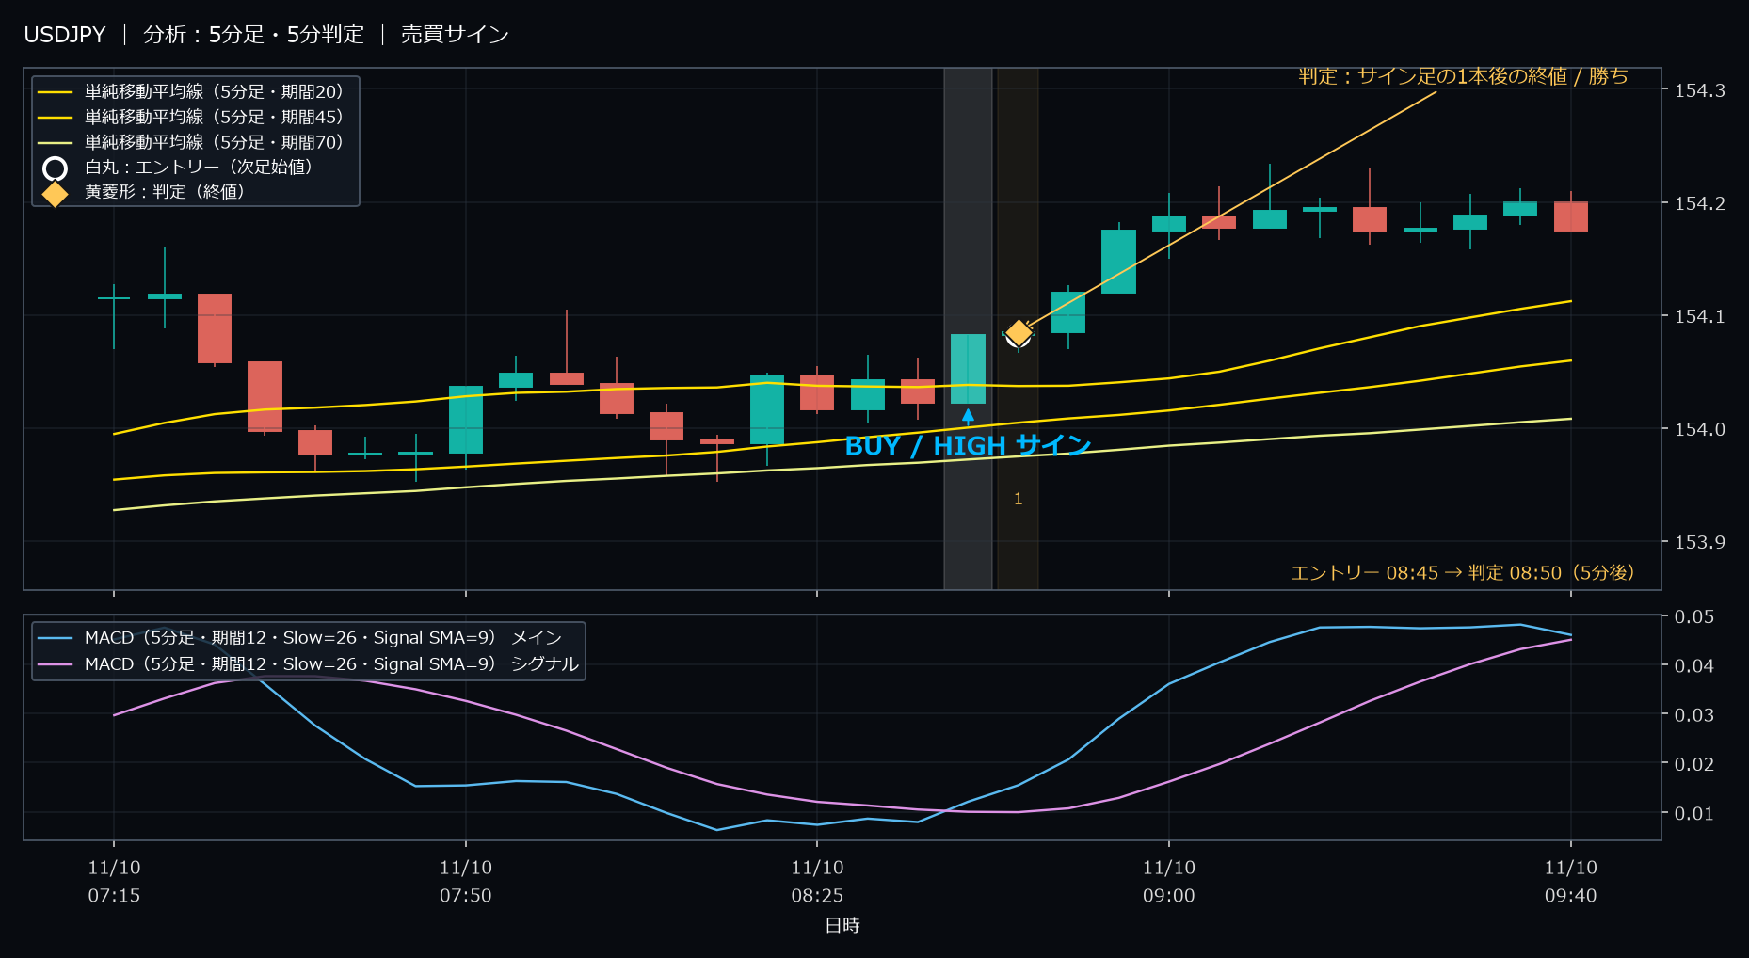
Task: Click the 'エントリー 08:45 → 判定 08:50' note
Action: click(x=1463, y=572)
